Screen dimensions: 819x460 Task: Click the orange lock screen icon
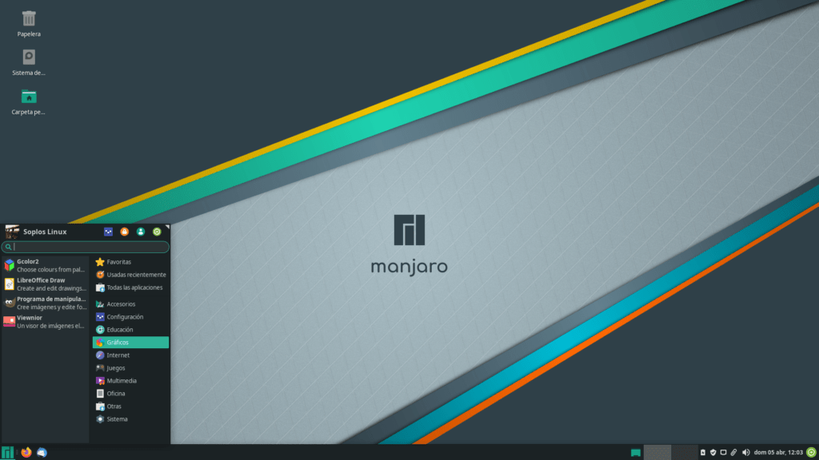tap(124, 232)
